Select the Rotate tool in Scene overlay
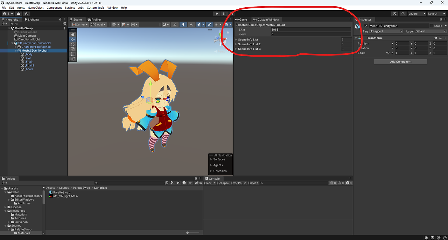The width and height of the screenshot is (448, 240). point(73,44)
